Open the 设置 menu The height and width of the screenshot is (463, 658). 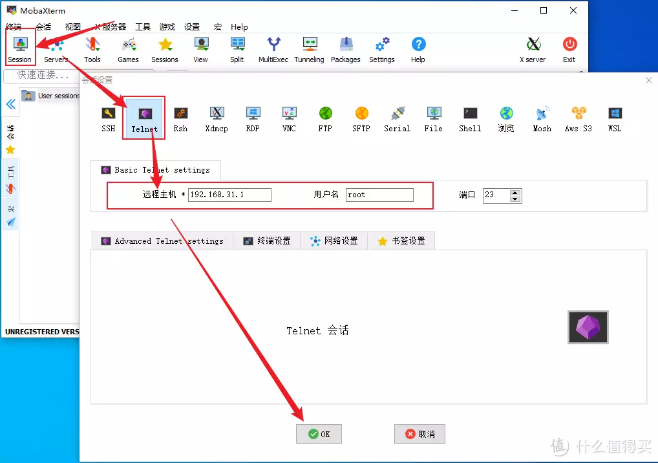pyautogui.click(x=192, y=27)
